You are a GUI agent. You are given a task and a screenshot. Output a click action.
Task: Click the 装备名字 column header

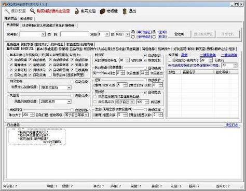pyautogui.click(x=198, y=72)
